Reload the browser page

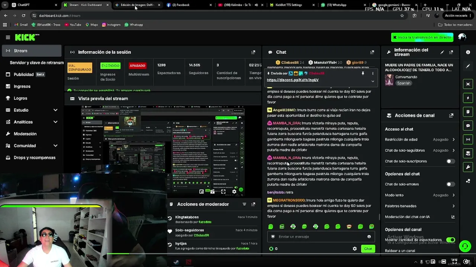(x=23, y=16)
